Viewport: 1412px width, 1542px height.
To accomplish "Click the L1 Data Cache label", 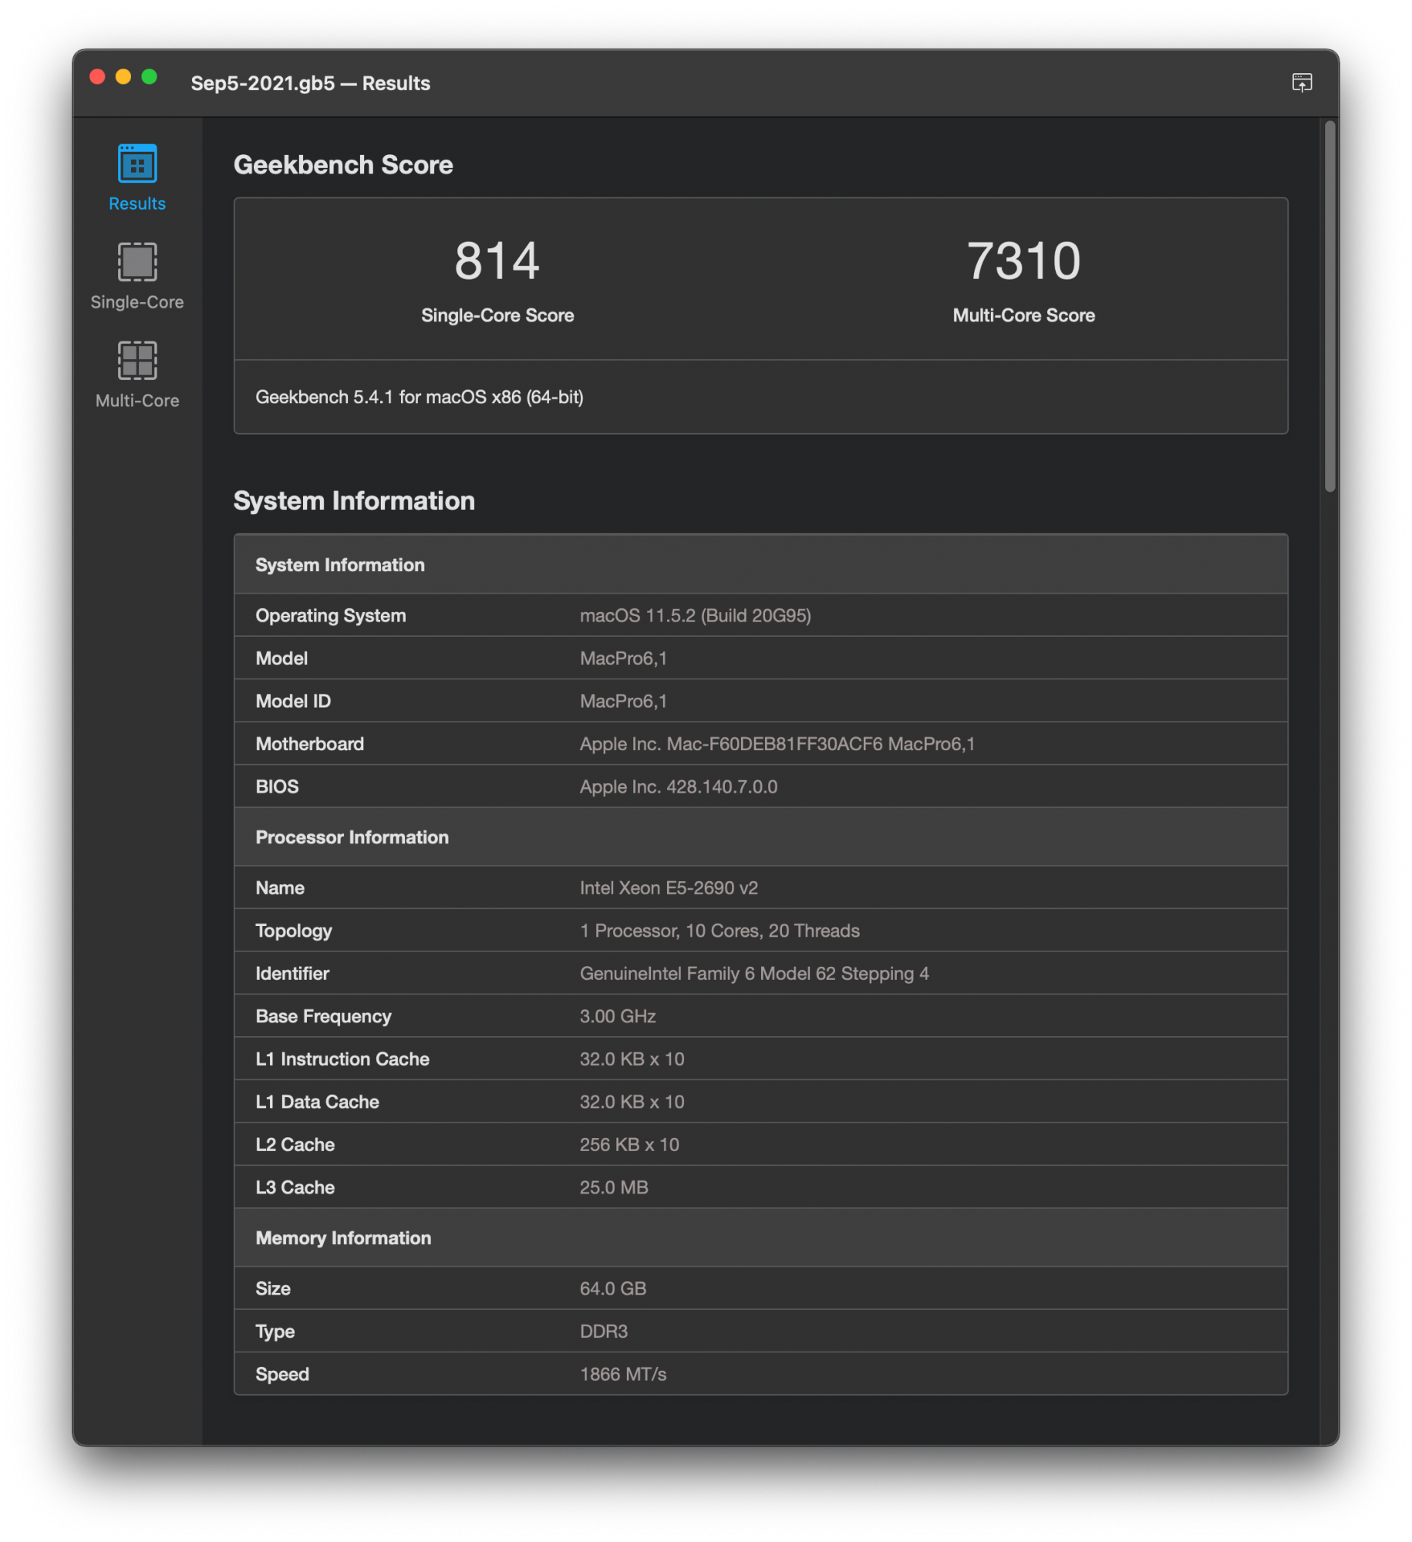I will point(318,1103).
